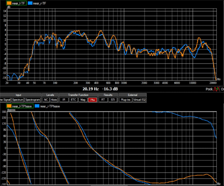Open the RT results view
The height and width of the screenshot is (186, 224).
[x=103, y=100]
